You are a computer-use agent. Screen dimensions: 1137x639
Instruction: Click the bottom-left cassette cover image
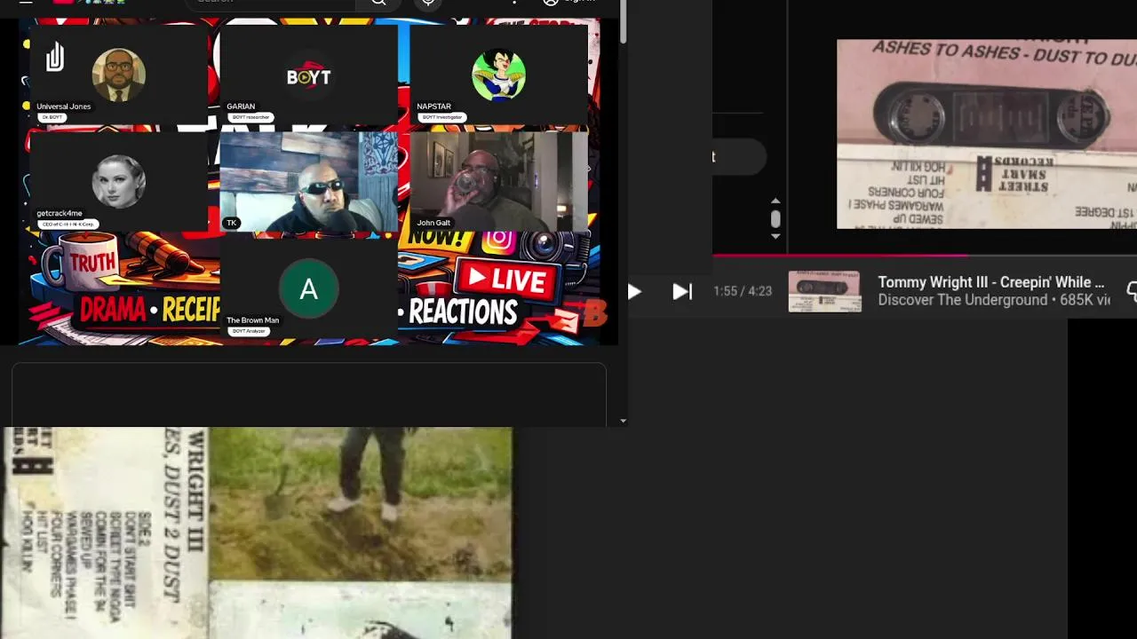257,532
